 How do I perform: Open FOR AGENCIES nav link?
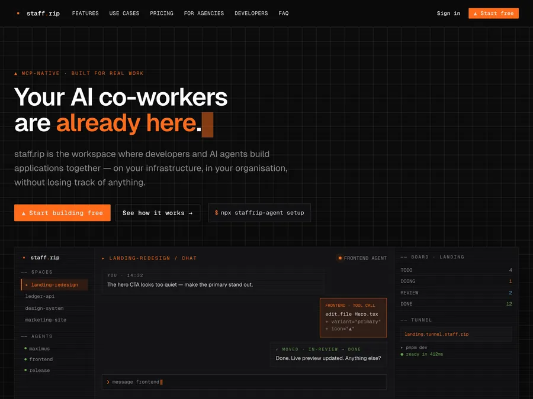[204, 13]
